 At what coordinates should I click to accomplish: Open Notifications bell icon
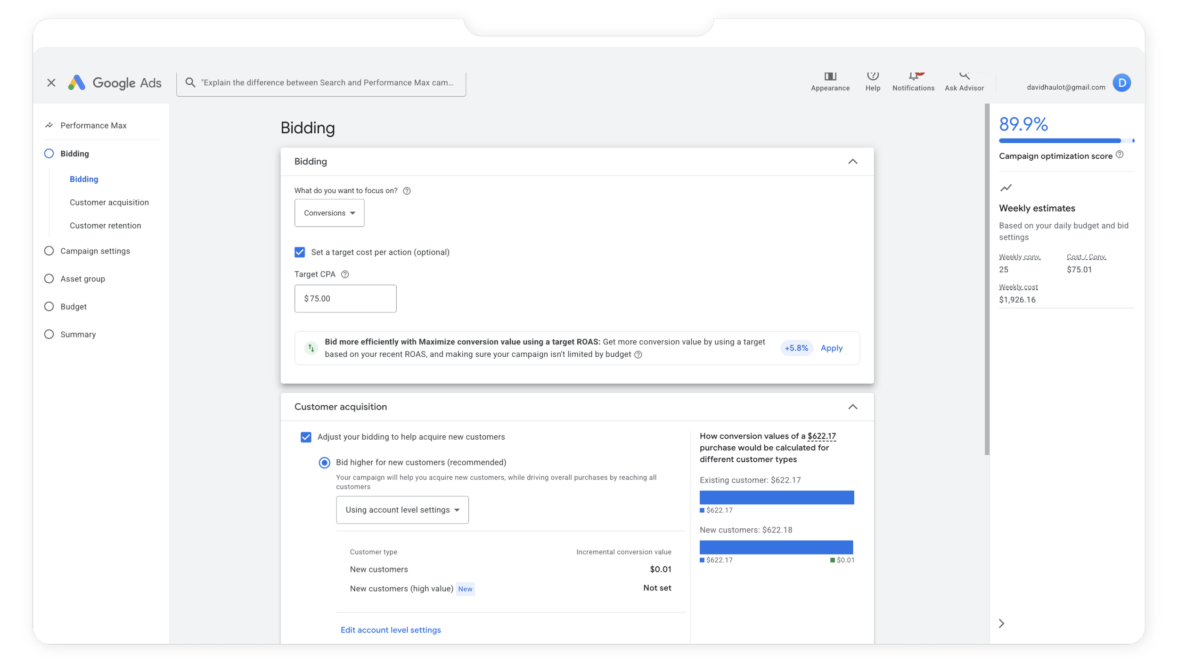pyautogui.click(x=914, y=76)
